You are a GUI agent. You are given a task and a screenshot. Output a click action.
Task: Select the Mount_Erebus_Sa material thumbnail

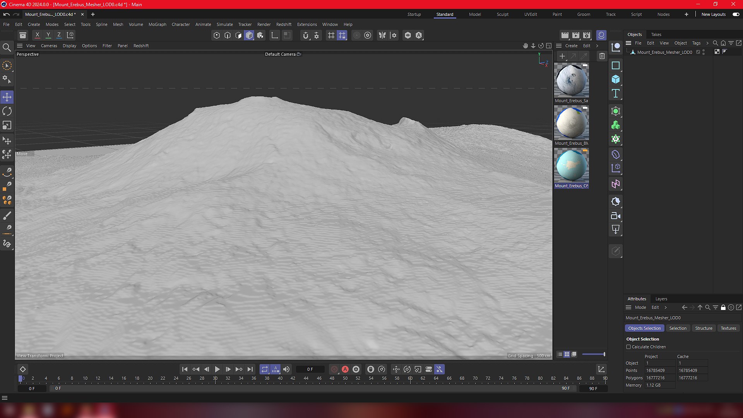pyautogui.click(x=571, y=80)
